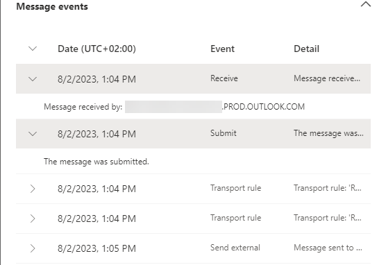Viewport: 386px width, 265px height.
Task: Click first 'Transport rule: 'R...' detail
Action: pyautogui.click(x=328, y=188)
